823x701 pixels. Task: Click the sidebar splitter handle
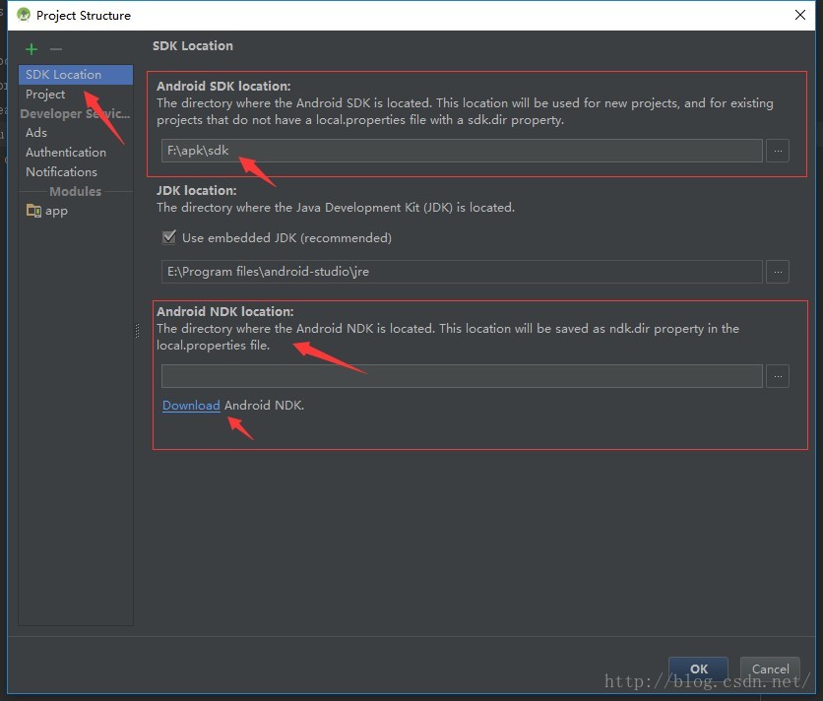click(x=138, y=330)
